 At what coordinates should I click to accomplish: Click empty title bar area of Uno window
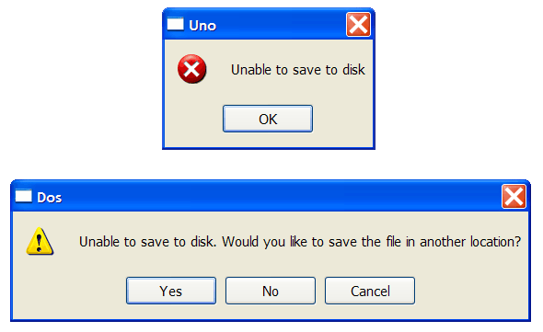pos(281,24)
